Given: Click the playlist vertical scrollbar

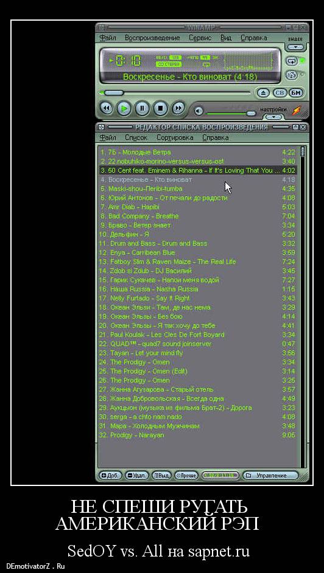Looking at the screenshot, I should [303, 307].
